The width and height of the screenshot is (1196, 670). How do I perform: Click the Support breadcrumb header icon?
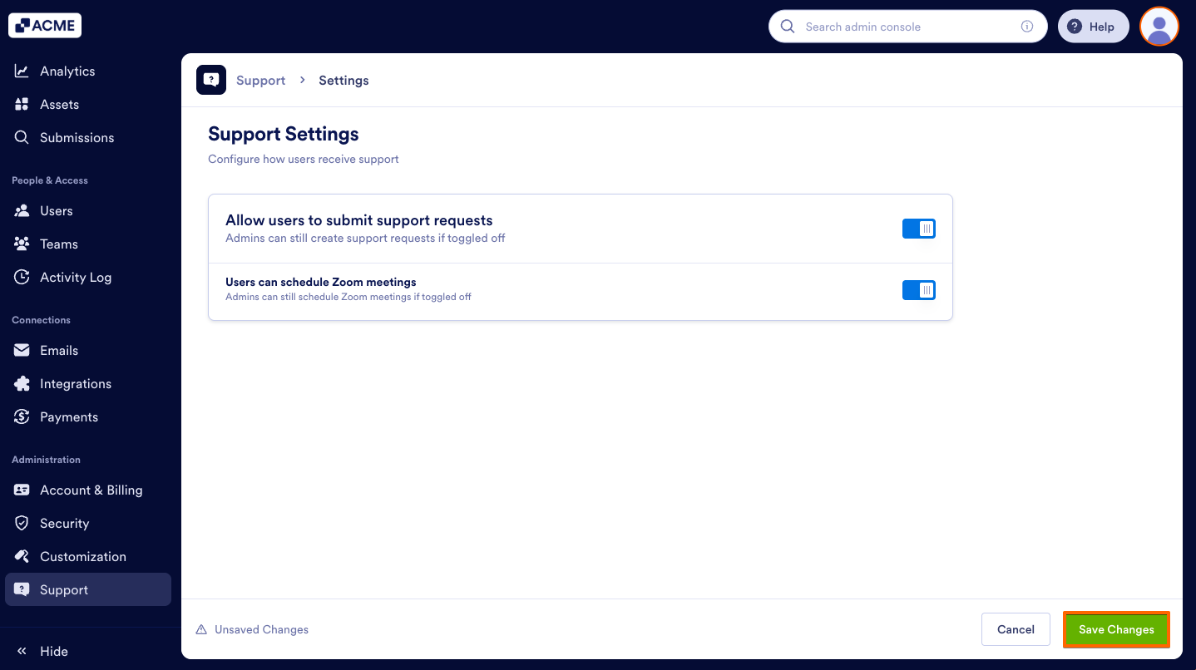point(211,80)
